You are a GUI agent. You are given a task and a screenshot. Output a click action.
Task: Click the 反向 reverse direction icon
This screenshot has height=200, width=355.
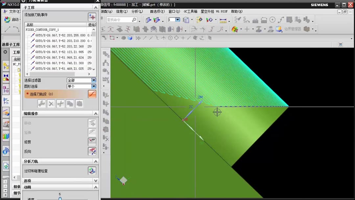pyautogui.click(x=92, y=151)
